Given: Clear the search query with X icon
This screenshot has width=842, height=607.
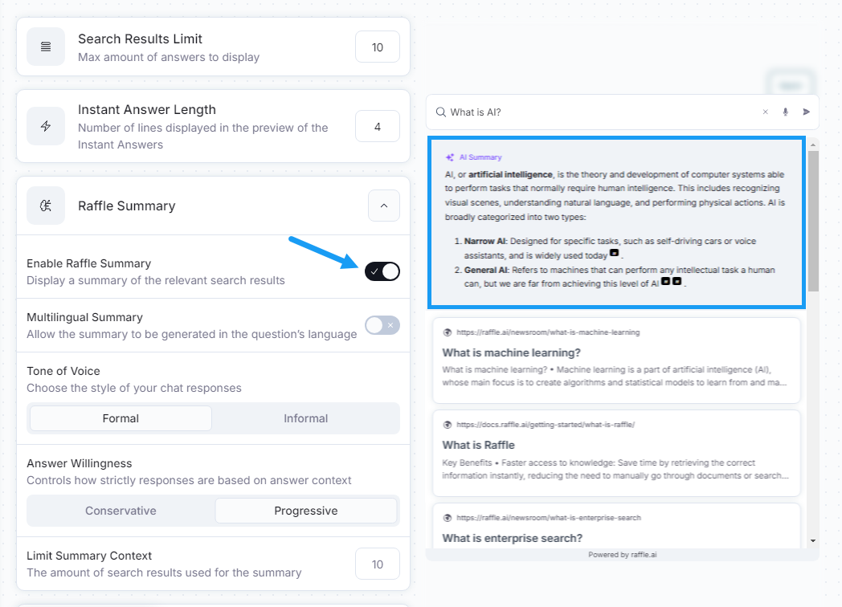Looking at the screenshot, I should tap(765, 112).
